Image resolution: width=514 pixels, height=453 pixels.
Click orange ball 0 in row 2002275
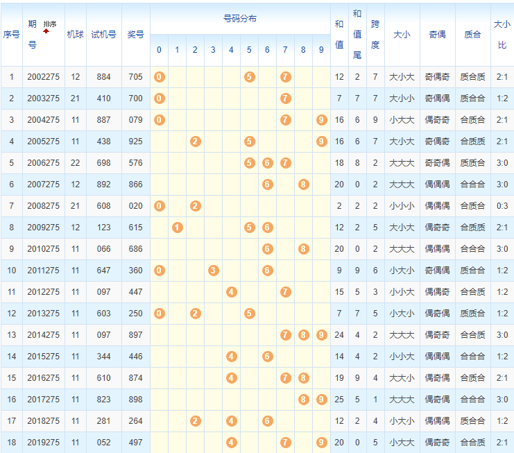click(159, 76)
